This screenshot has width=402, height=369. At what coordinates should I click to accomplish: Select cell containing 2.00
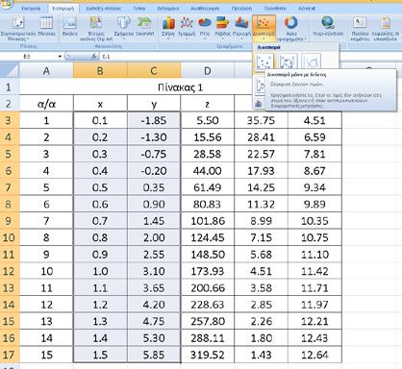[x=154, y=237]
